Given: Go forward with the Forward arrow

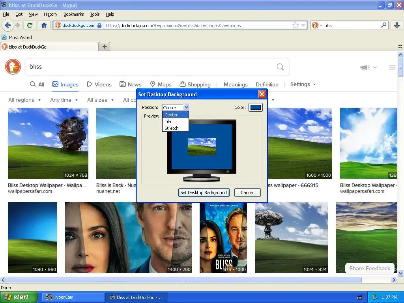Looking at the screenshot, I should tap(17, 25).
